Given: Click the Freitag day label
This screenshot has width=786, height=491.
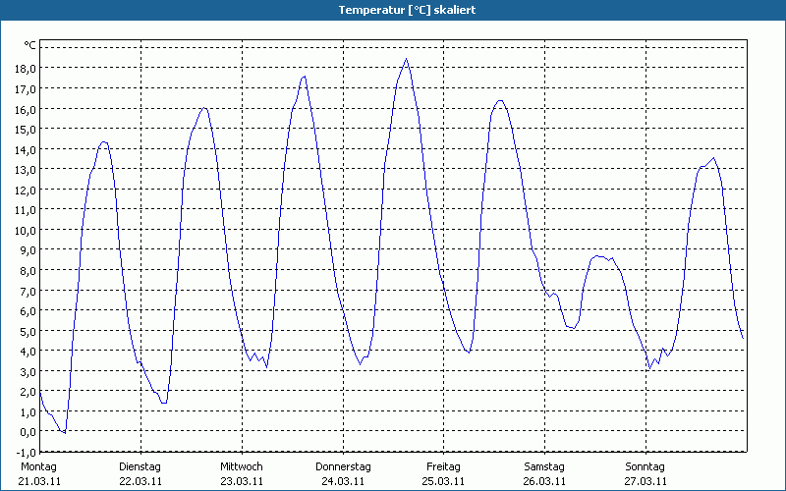Looking at the screenshot, I should tap(443, 467).
